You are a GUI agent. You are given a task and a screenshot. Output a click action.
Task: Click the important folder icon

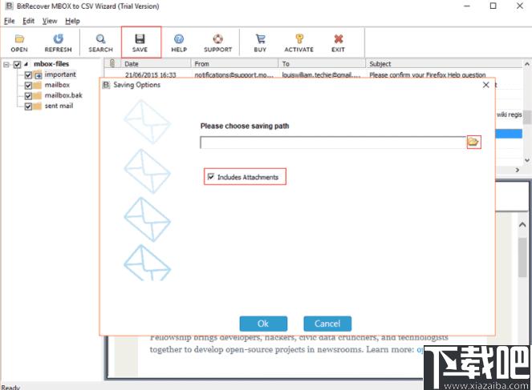click(x=38, y=74)
